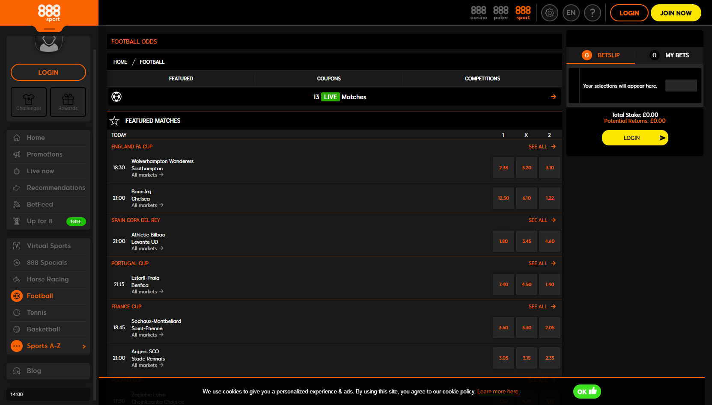
Task: Open the Challenges shirt icon tile
Action: pos(29,102)
